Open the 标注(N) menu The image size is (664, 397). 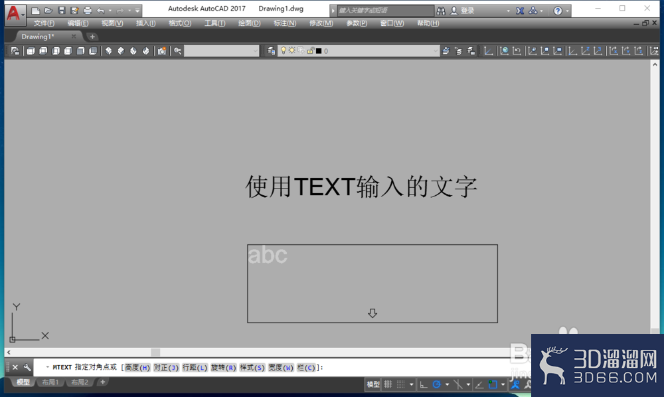point(285,23)
